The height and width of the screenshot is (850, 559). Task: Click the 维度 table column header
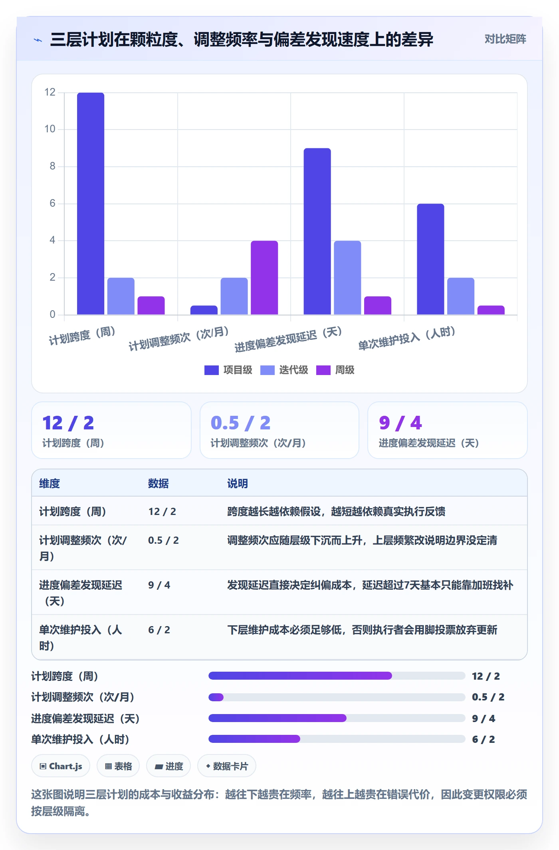[50, 484]
